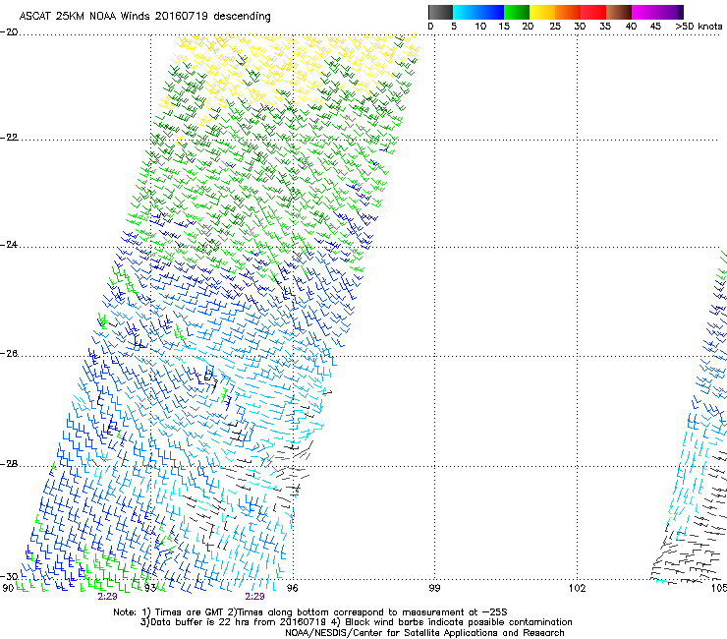Select the magenta 40-45 knots color segment
This screenshot has height=639, width=727.
click(644, 12)
